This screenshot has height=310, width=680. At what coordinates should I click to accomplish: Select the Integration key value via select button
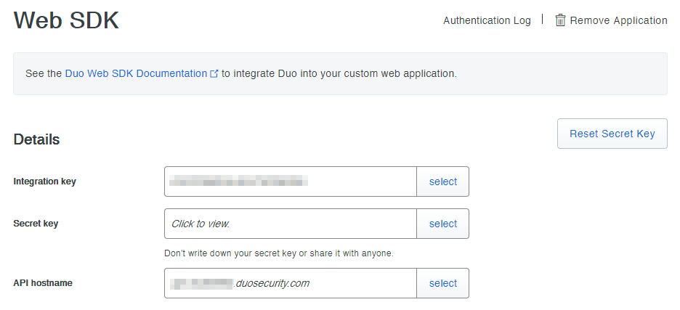click(x=442, y=181)
